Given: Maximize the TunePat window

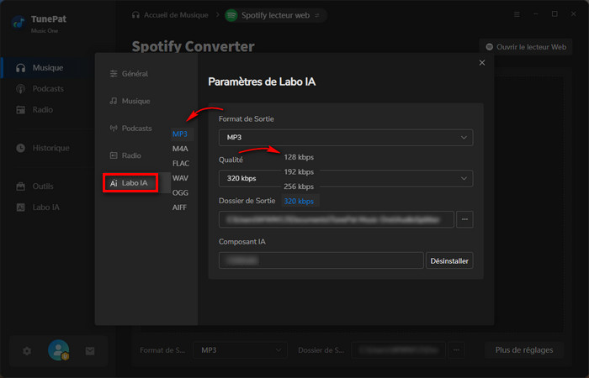Looking at the screenshot, I should (555, 14).
